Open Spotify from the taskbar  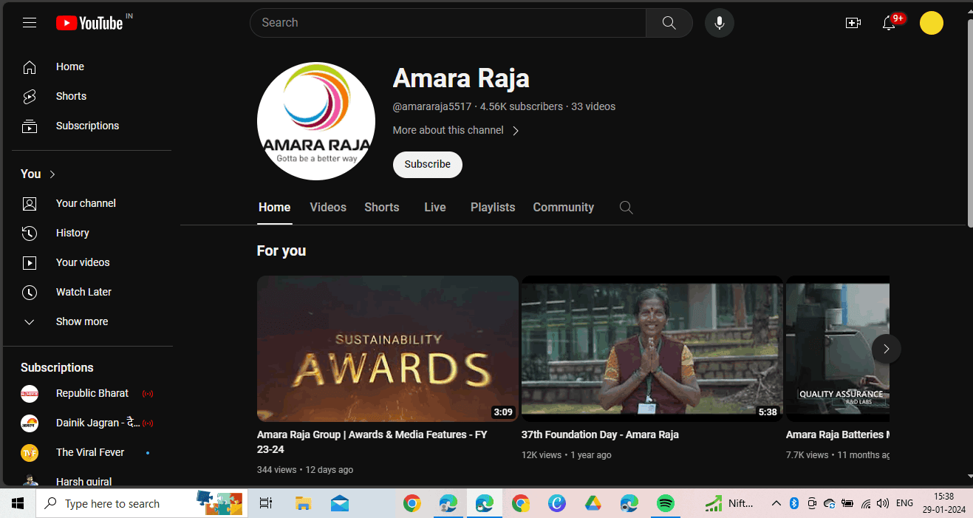click(665, 503)
